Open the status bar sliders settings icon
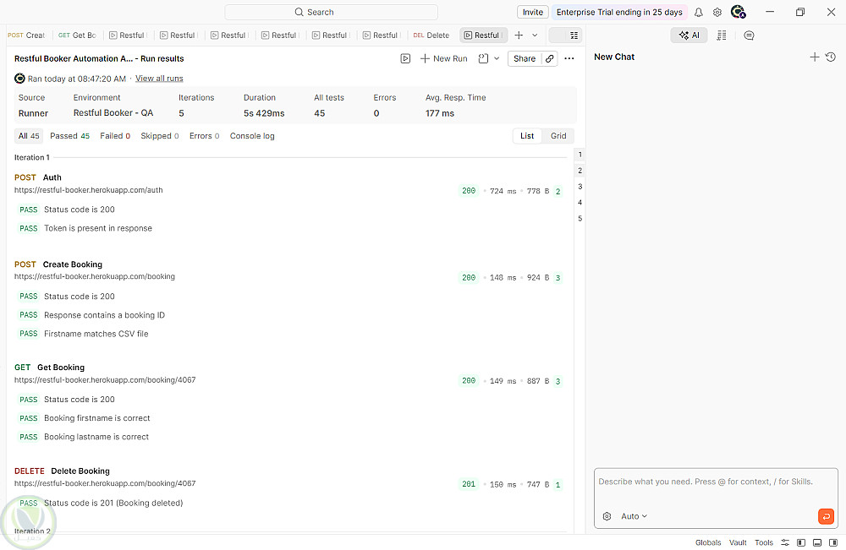The width and height of the screenshot is (846, 550). 785,542
